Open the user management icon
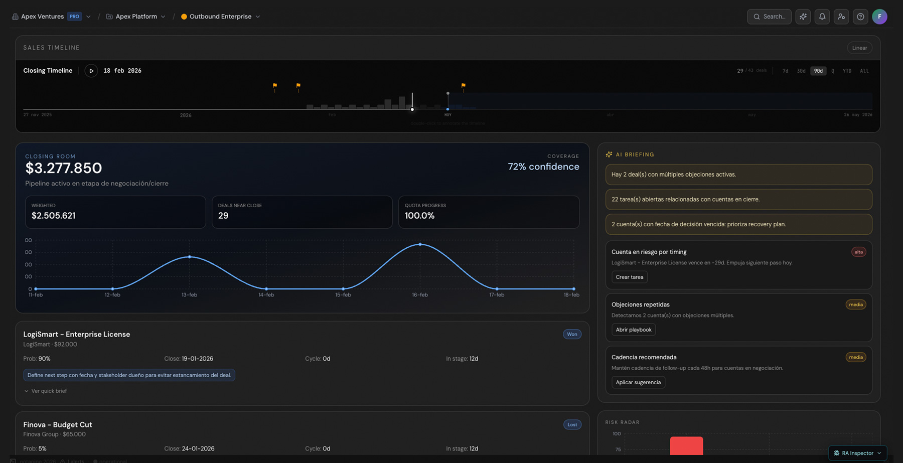The height and width of the screenshot is (463, 903). click(x=841, y=17)
